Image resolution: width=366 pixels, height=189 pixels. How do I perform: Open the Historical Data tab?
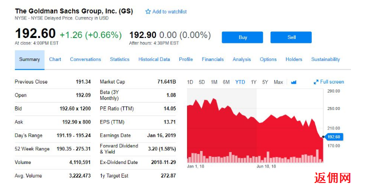[154, 59]
